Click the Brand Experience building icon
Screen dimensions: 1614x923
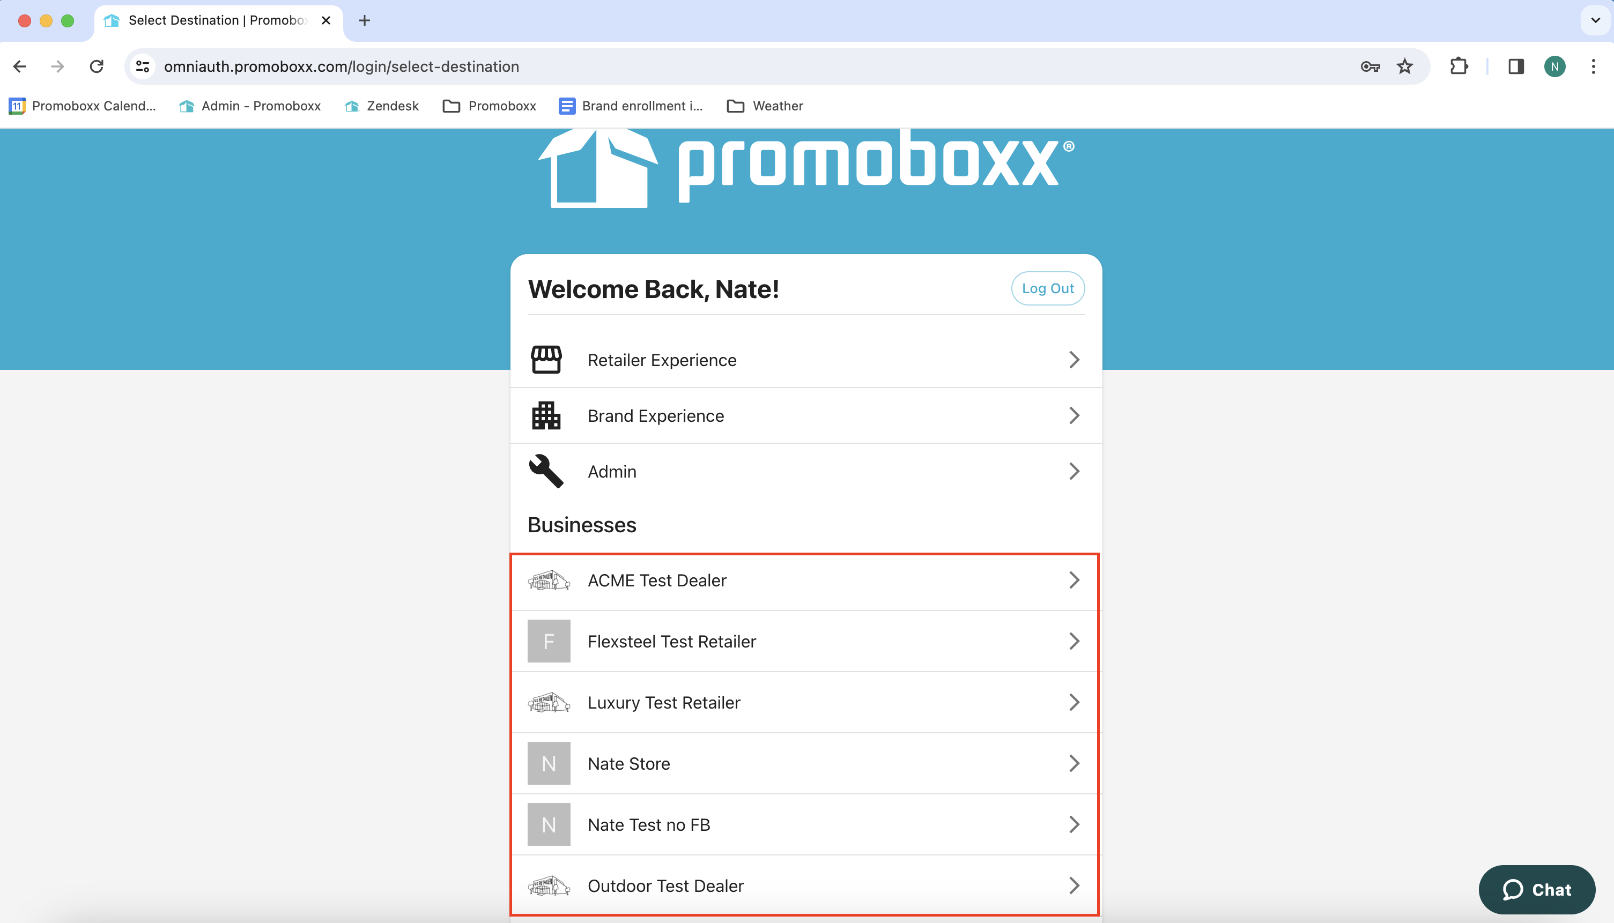(x=546, y=415)
